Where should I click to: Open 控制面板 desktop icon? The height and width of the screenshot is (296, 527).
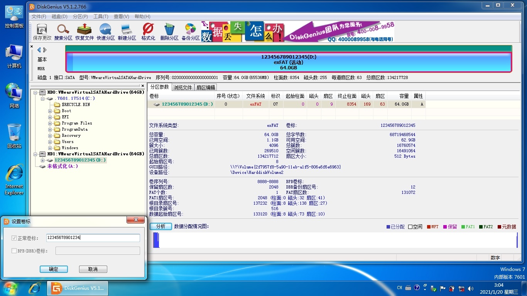(14, 17)
